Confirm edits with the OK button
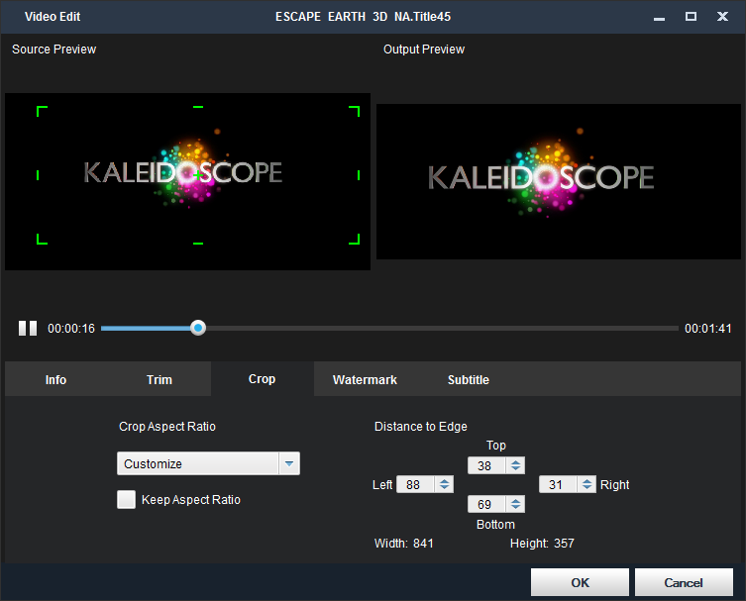Screen dimensions: 746x601 [x=580, y=582]
